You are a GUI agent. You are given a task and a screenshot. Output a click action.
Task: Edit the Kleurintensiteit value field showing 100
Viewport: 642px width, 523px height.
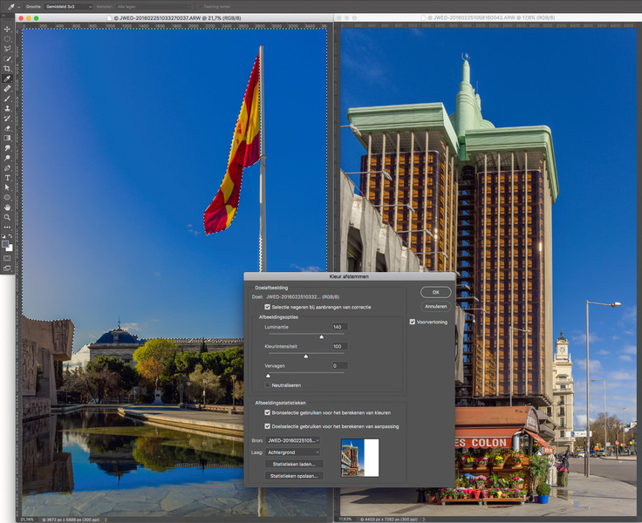[x=339, y=346]
